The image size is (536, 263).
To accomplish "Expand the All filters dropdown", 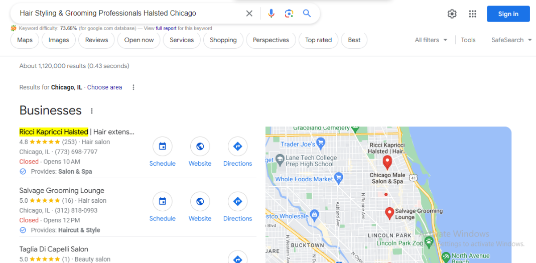I will (431, 40).
